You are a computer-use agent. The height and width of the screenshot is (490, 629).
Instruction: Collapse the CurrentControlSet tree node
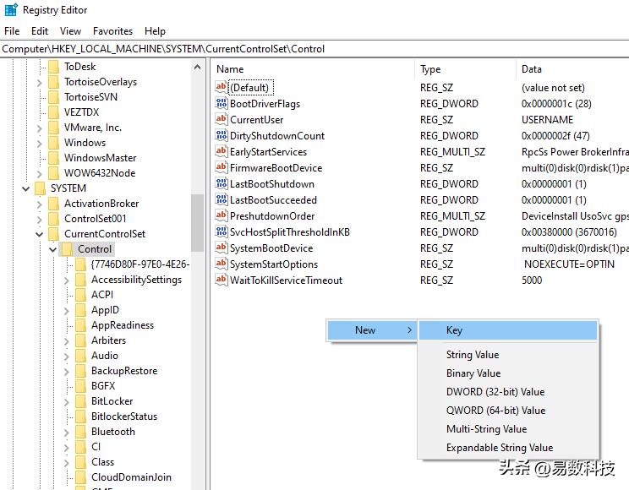point(40,234)
